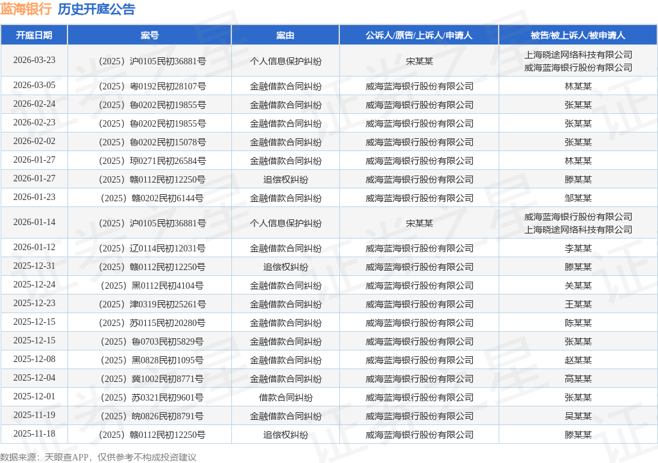Click defendant 高某某
Viewport: 658px width, 463px height.
tap(578, 379)
